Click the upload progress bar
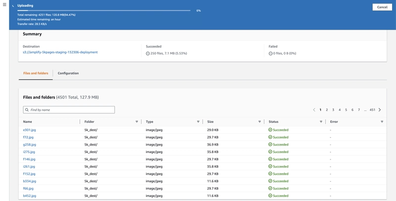 pyautogui.click(x=104, y=10)
